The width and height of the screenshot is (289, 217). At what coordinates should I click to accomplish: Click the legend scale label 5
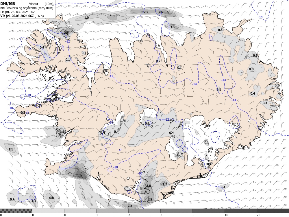tap(194, 215)
